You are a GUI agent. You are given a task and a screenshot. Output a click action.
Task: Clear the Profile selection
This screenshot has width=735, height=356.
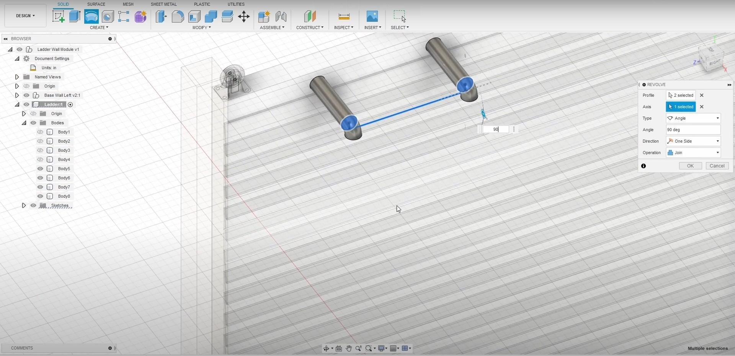pos(702,95)
